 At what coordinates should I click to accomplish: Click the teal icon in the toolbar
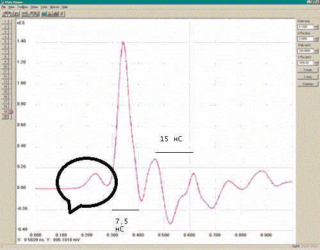click(x=44, y=14)
